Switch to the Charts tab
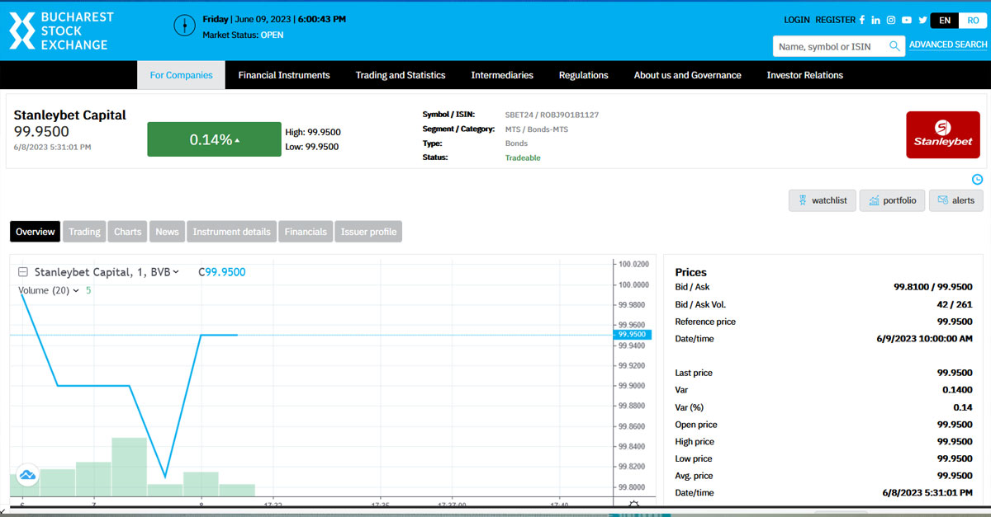The width and height of the screenshot is (991, 517). coord(128,232)
